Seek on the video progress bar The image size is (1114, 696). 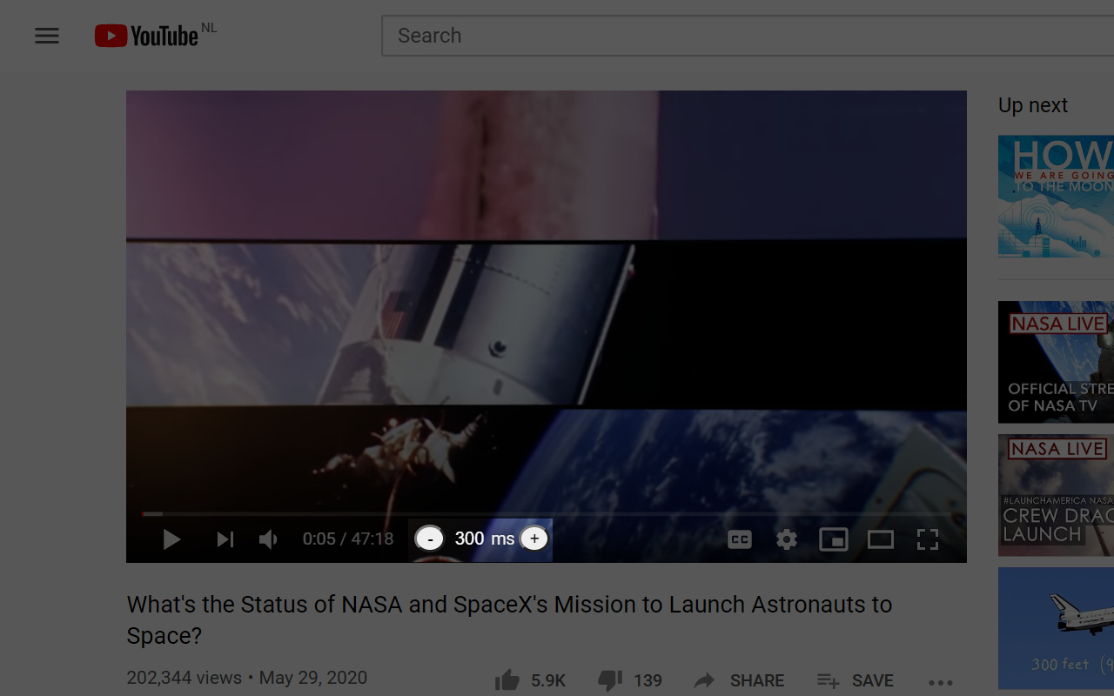(546, 513)
